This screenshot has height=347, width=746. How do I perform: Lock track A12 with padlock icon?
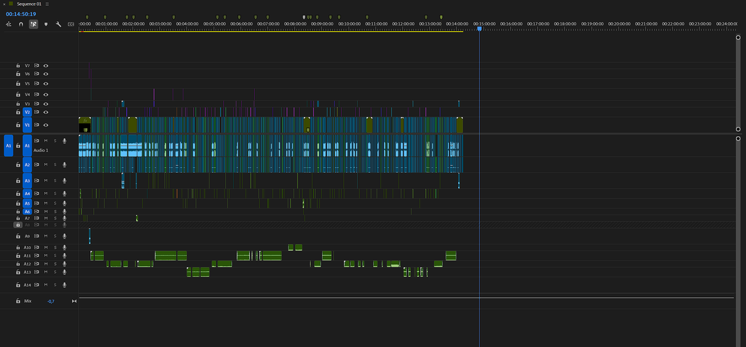click(18, 264)
